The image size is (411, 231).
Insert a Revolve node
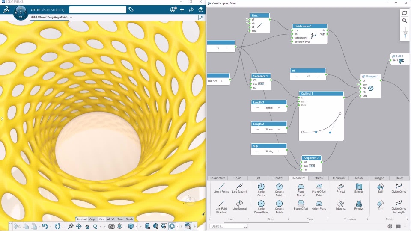[359, 205]
